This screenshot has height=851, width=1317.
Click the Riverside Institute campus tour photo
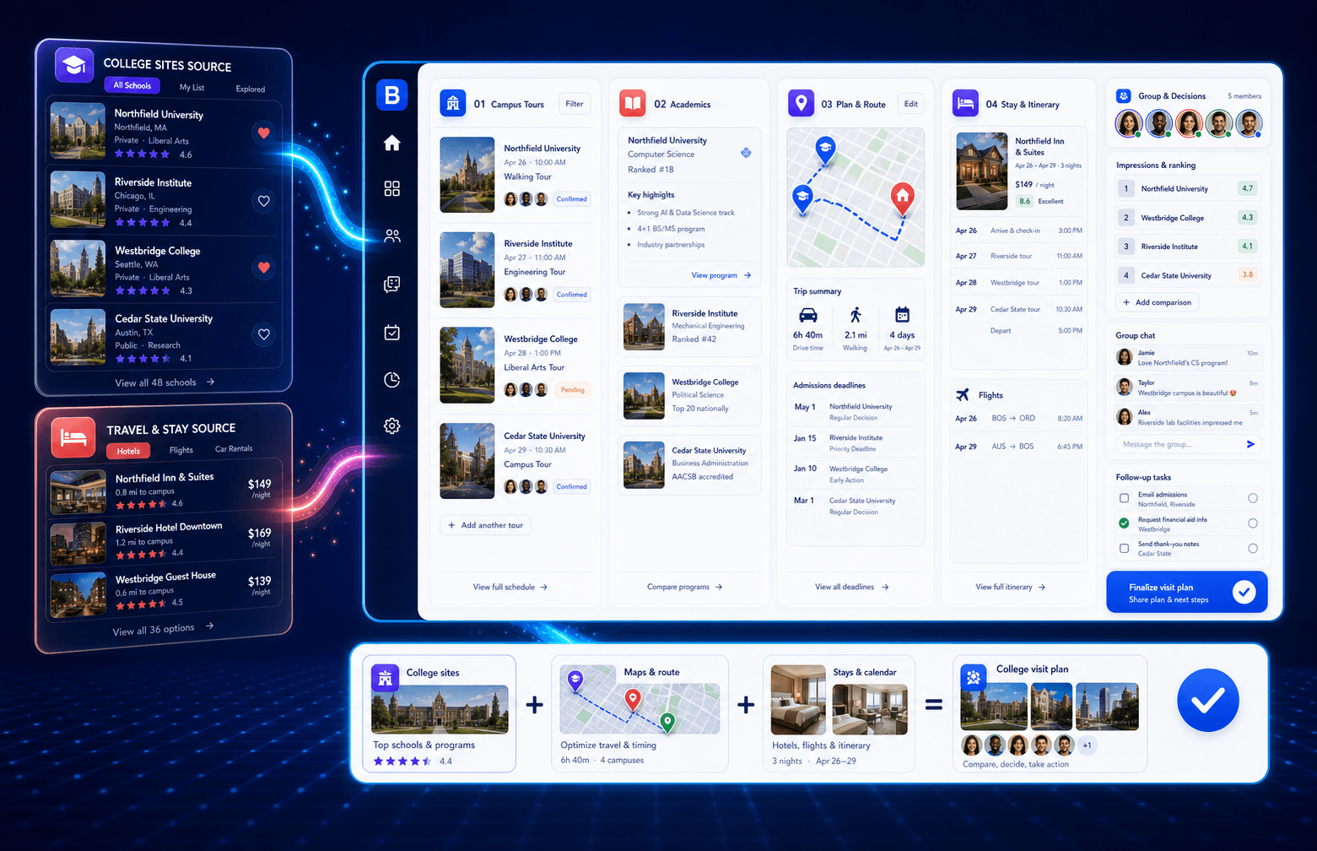coord(467,269)
